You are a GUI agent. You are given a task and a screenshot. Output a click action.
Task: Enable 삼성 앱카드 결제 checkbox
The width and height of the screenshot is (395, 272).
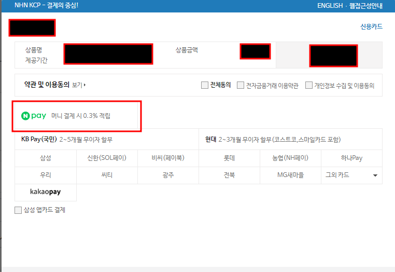pyautogui.click(x=18, y=210)
